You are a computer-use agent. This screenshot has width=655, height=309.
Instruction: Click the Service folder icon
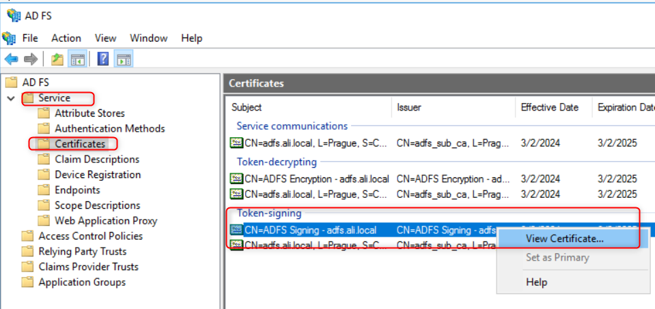click(27, 98)
